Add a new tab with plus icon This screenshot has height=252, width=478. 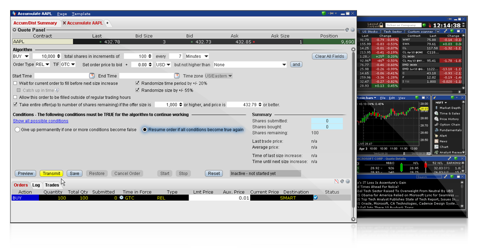pyautogui.click(x=107, y=23)
